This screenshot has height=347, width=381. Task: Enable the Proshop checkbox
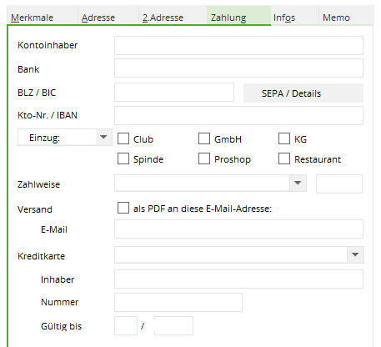click(204, 158)
